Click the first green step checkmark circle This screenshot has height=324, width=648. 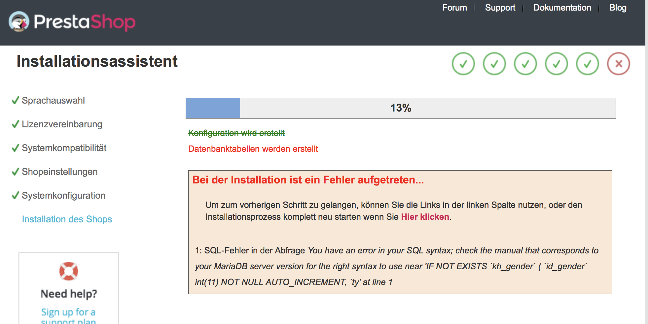(463, 64)
